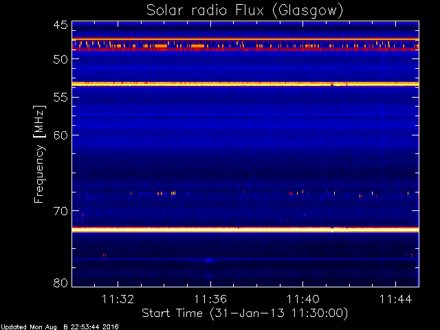The width and height of the screenshot is (440, 330).
Task: Click the "11:40" time tick label
Action: tap(302, 299)
